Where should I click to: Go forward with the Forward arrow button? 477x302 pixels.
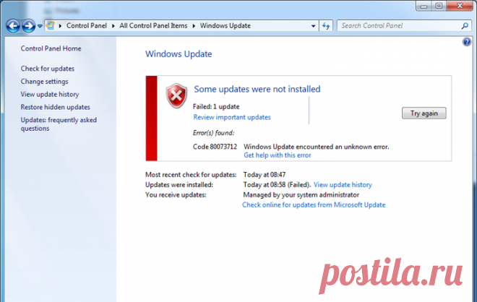pos(29,26)
